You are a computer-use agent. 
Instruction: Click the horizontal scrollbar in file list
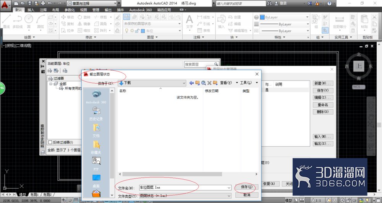tap(172, 174)
